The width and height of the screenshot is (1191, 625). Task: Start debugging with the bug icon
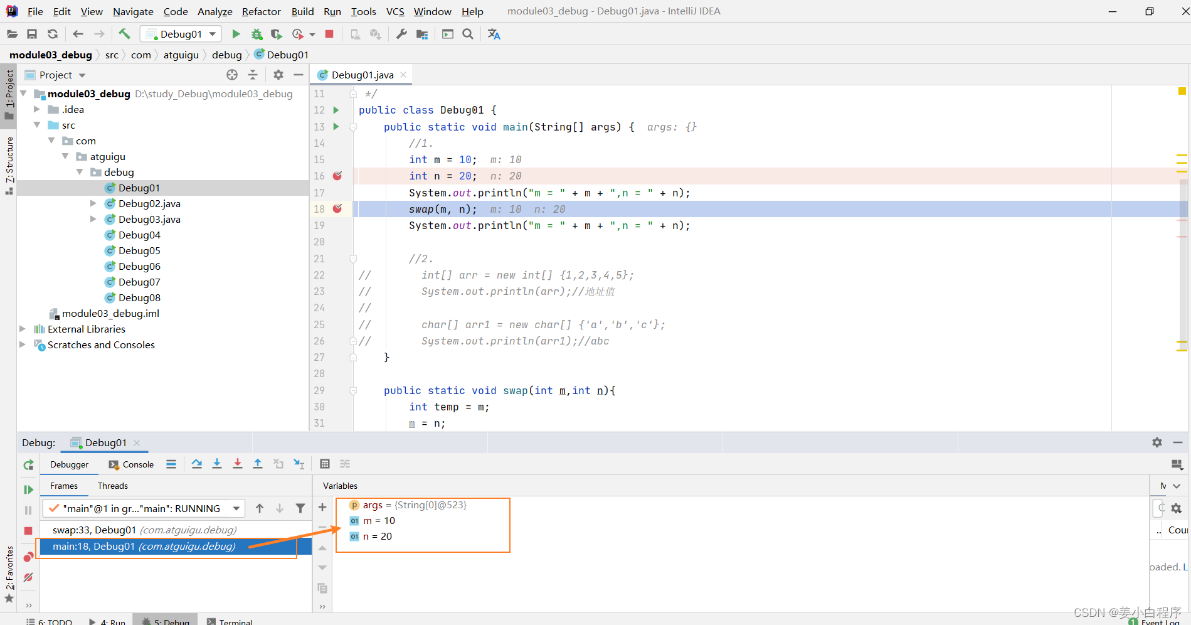(x=257, y=34)
